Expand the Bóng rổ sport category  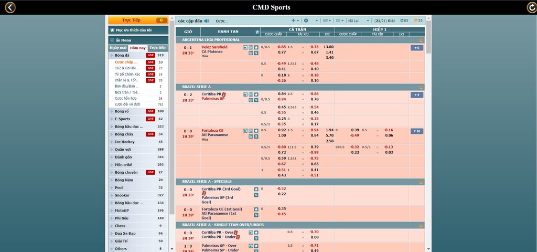(122, 111)
